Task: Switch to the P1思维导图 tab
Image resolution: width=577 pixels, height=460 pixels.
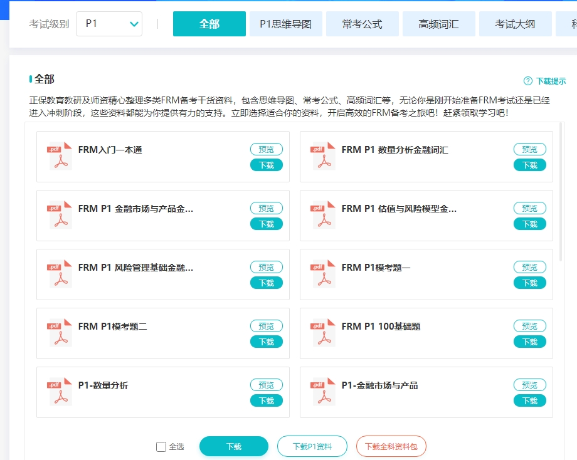Action: click(285, 24)
